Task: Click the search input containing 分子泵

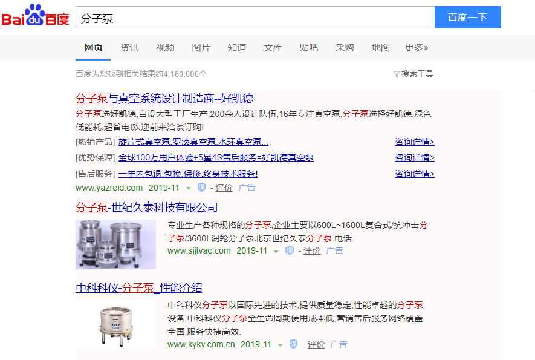Action: coord(255,18)
